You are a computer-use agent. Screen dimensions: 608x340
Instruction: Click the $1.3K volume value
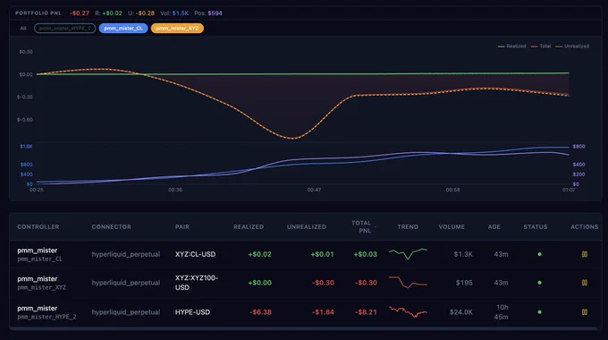pyautogui.click(x=463, y=254)
